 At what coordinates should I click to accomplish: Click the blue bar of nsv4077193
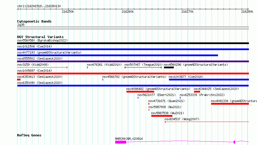coord(118,55)
